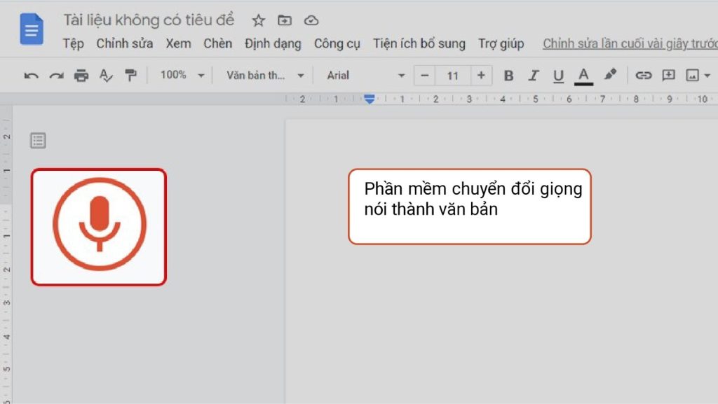The image size is (718, 404).
Task: Increase font size with plus button
Action: [x=481, y=76]
